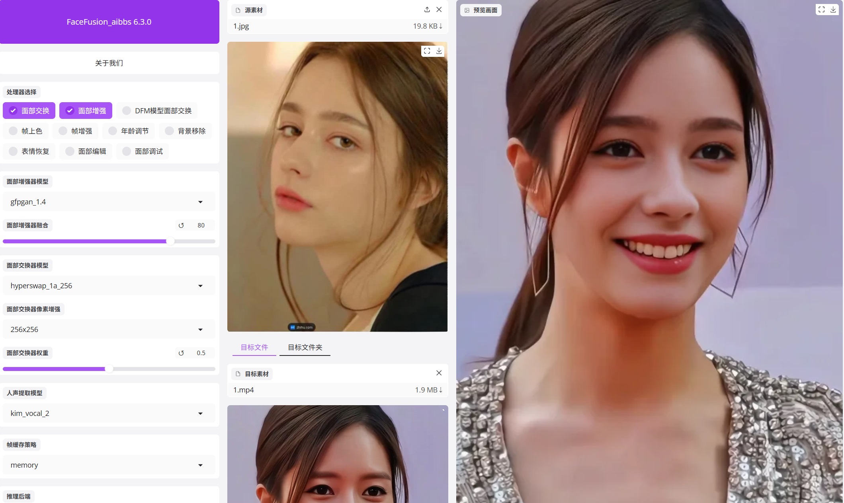The width and height of the screenshot is (844, 503).
Task: Open the gfpgan_1.4 enhancer model dropdown
Action: point(109,202)
